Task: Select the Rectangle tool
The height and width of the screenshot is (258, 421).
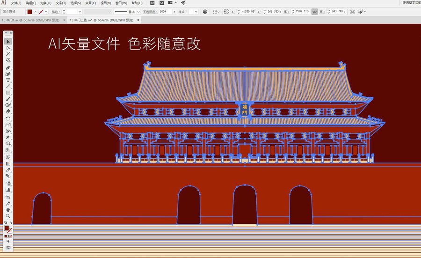Action: tap(8, 93)
